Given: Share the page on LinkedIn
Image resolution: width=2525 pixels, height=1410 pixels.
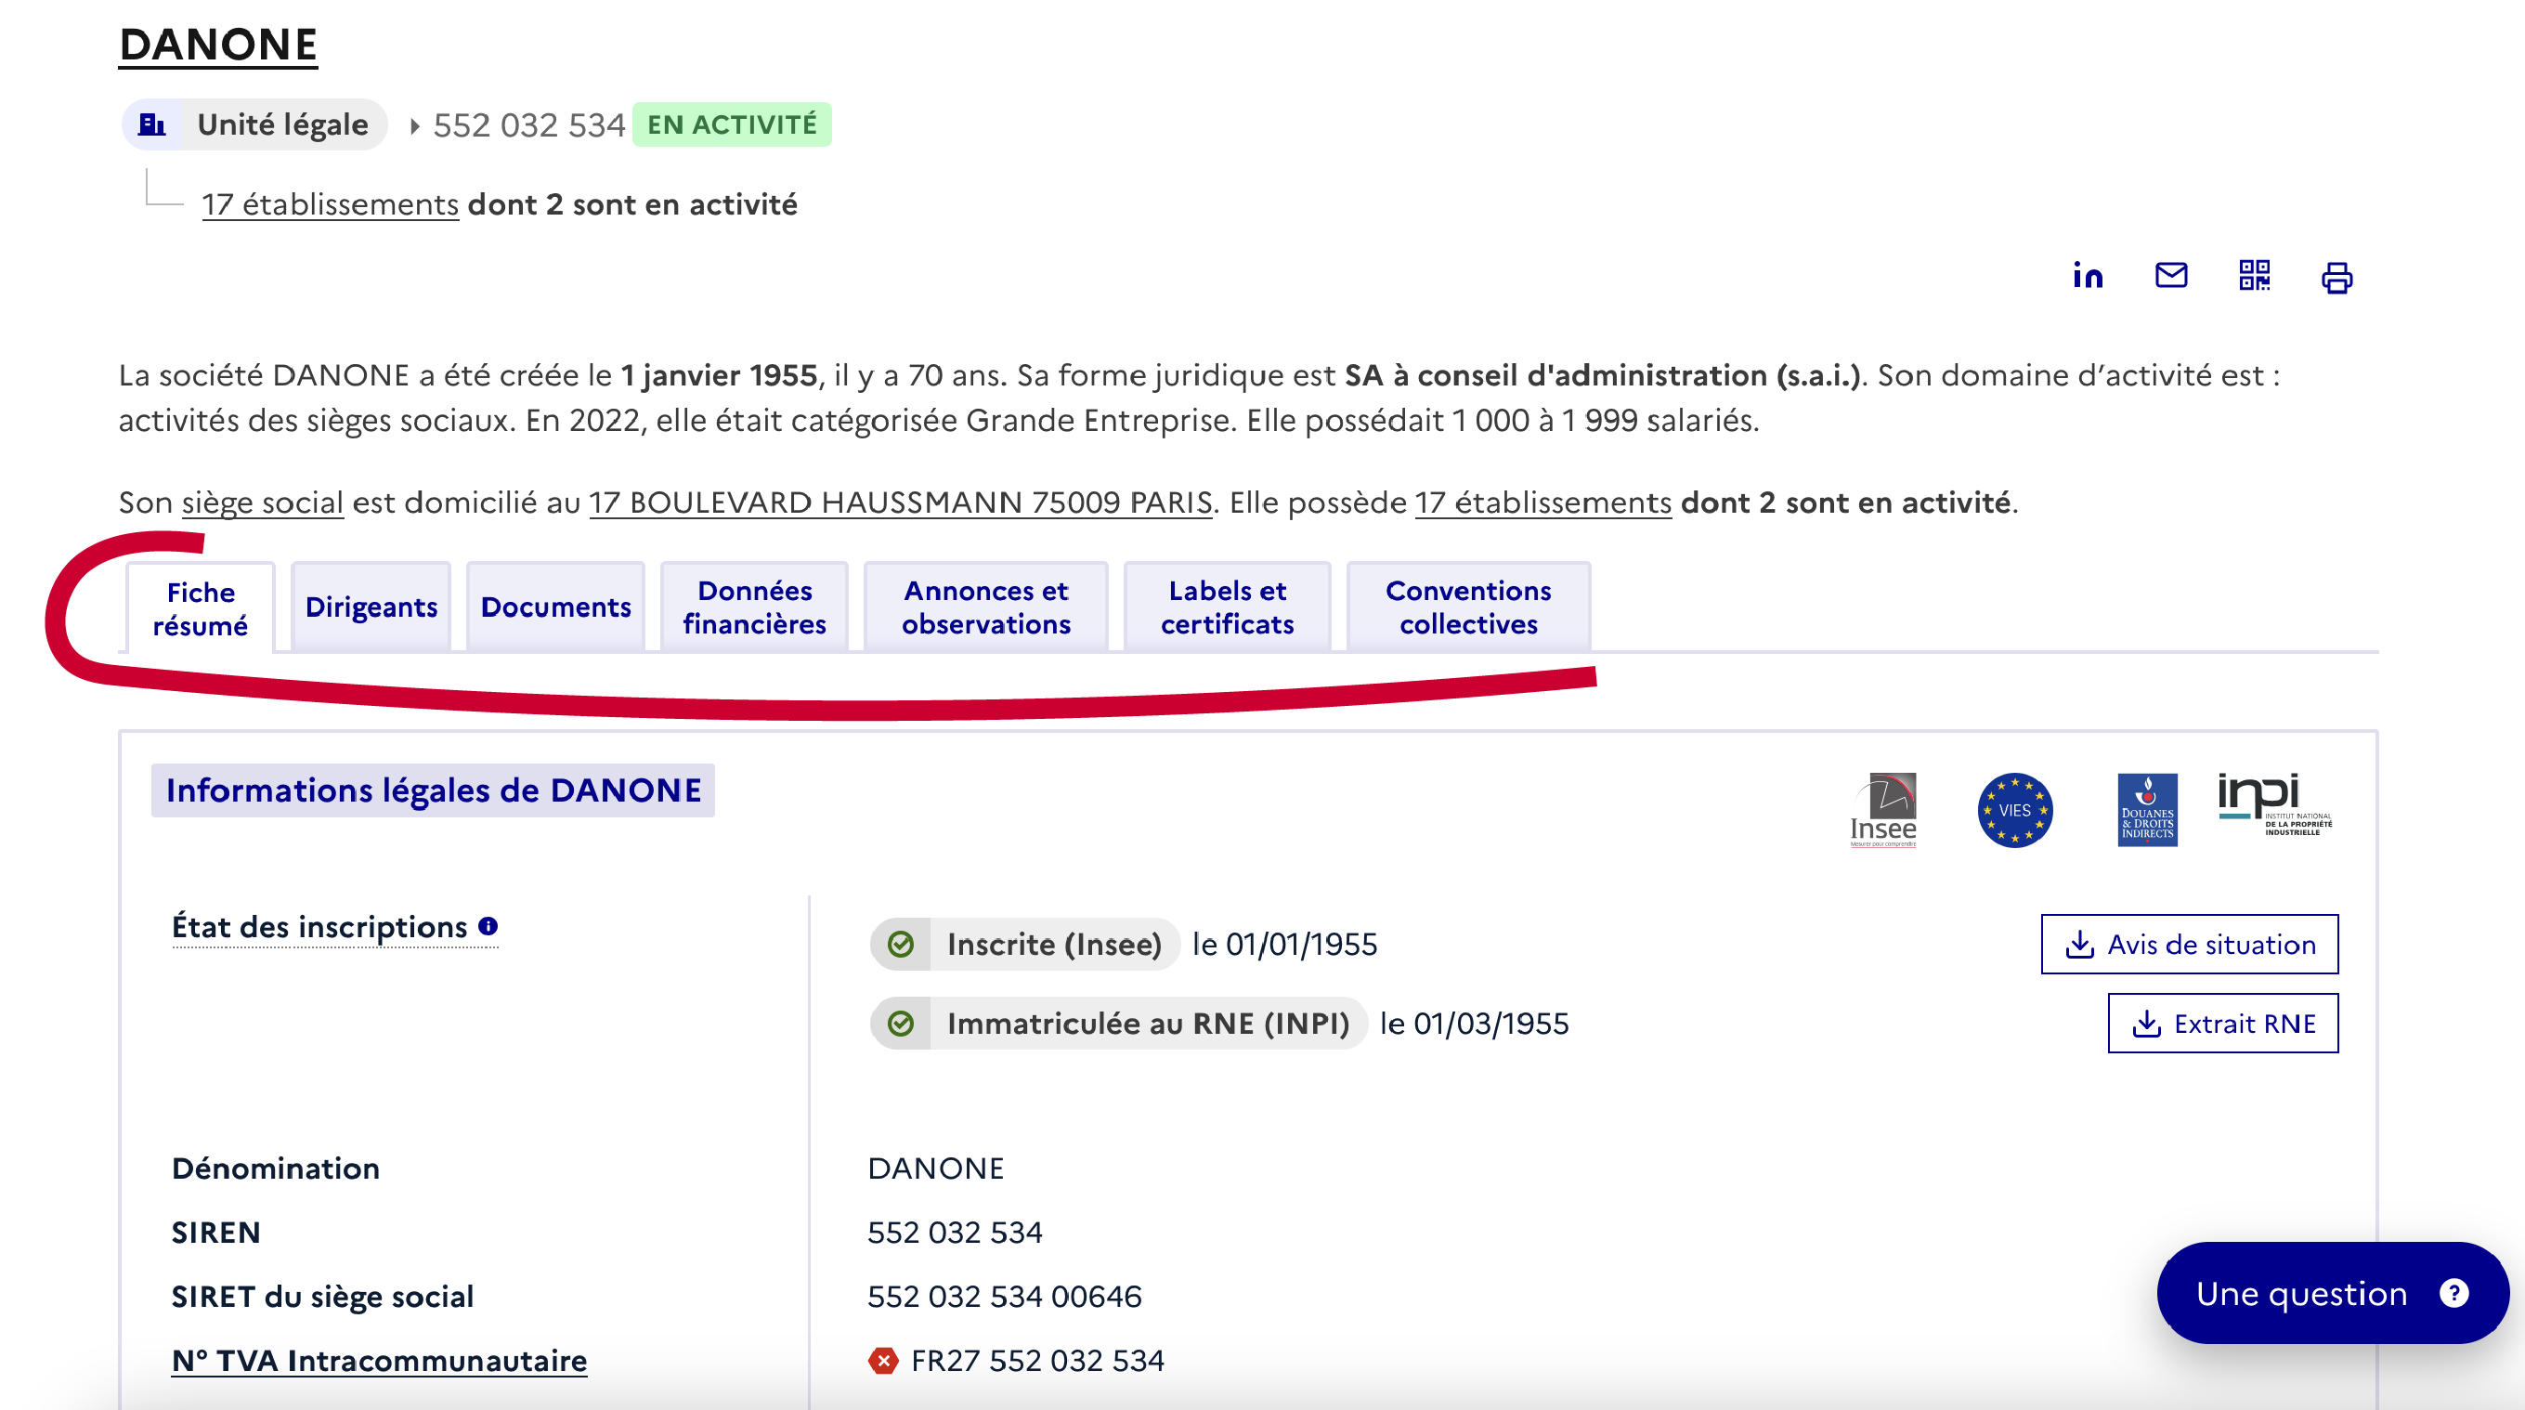Looking at the screenshot, I should click(2087, 276).
